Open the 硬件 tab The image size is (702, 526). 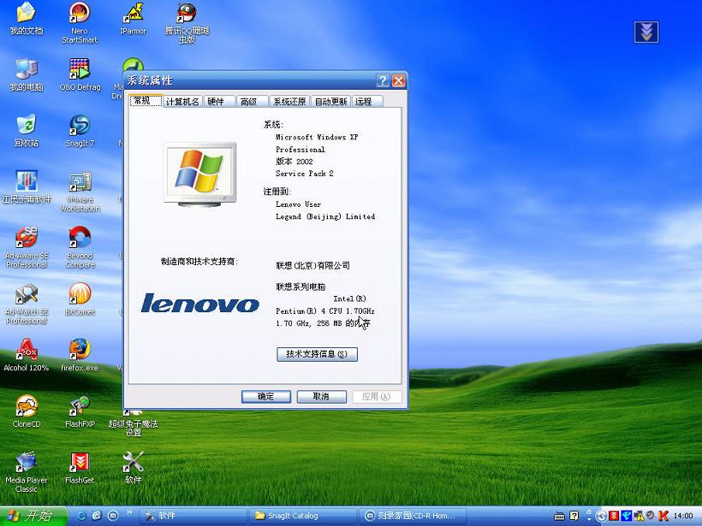[219, 102]
